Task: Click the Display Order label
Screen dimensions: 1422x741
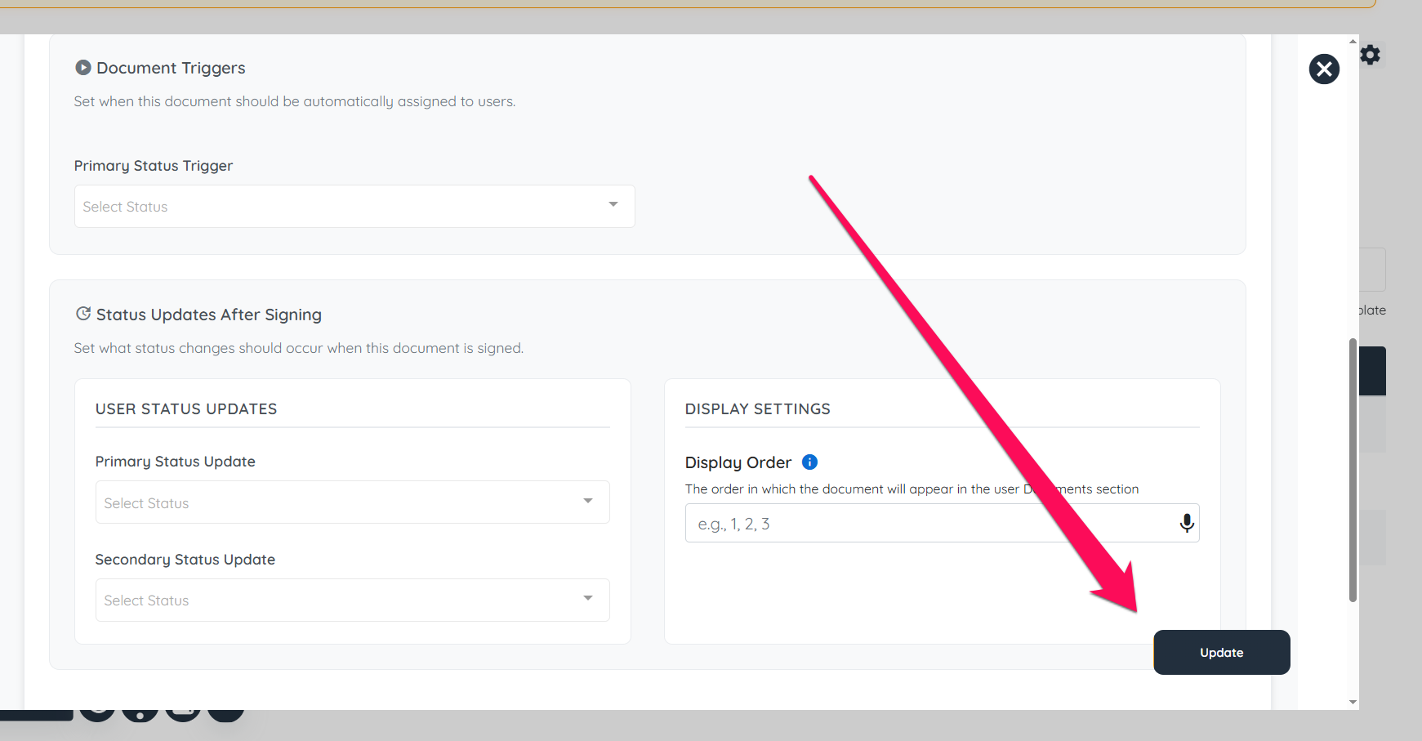Action: pyautogui.click(x=738, y=462)
